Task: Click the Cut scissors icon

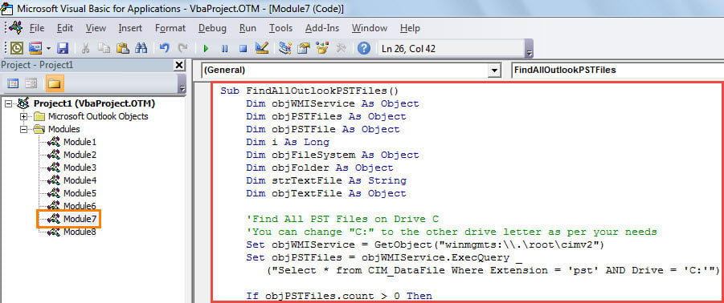Action: [x=85, y=48]
